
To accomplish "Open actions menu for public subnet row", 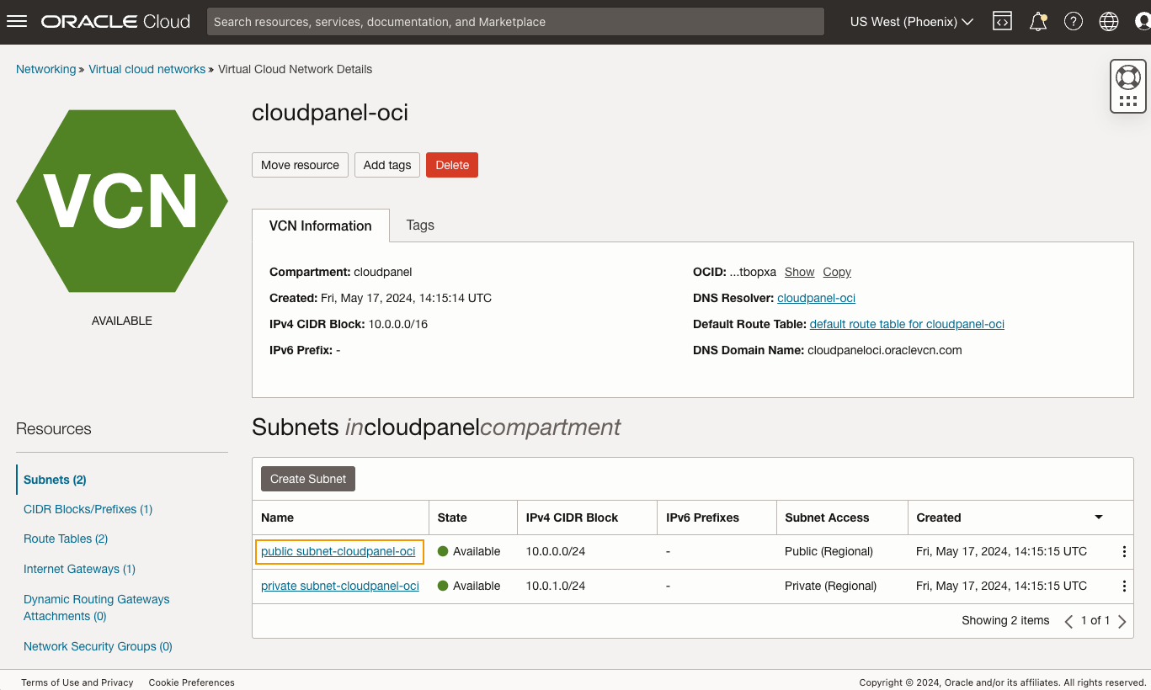I will point(1124,552).
